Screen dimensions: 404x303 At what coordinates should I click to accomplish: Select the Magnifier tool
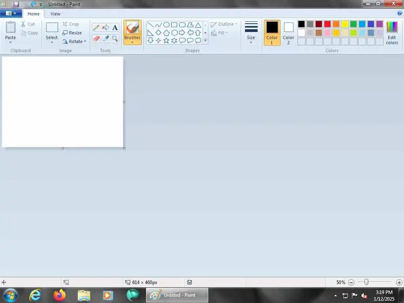click(115, 39)
